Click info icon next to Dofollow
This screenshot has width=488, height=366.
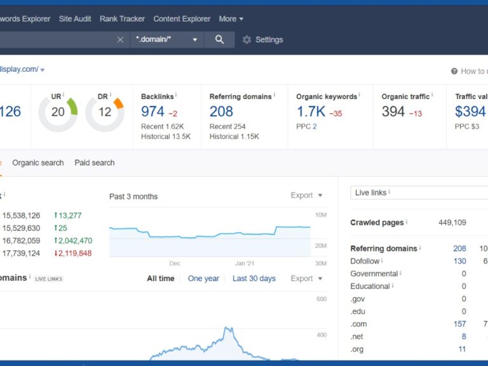tap(382, 260)
